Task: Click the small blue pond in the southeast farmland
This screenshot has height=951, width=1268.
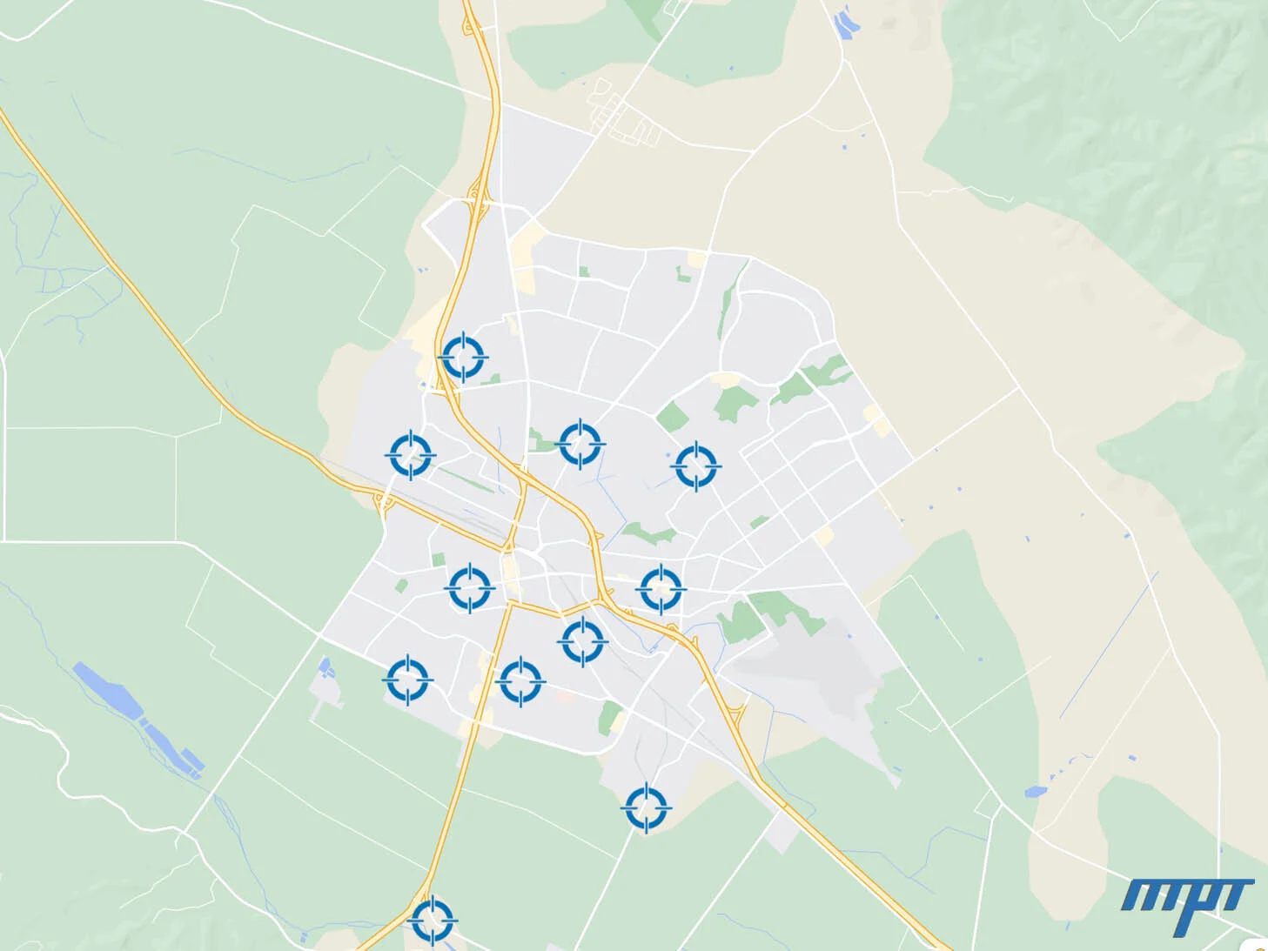Action: point(1035,792)
